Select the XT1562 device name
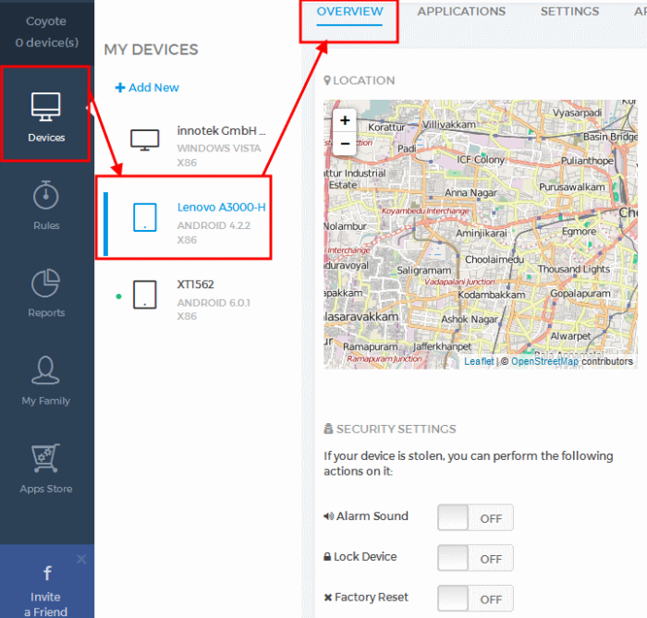 click(x=196, y=285)
